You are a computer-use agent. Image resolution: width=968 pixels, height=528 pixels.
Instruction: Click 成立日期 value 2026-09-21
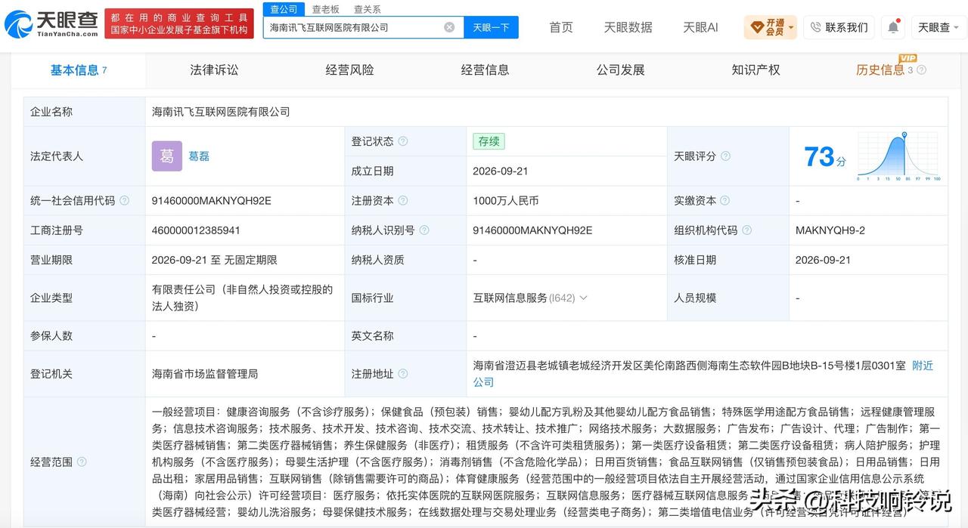coord(501,171)
